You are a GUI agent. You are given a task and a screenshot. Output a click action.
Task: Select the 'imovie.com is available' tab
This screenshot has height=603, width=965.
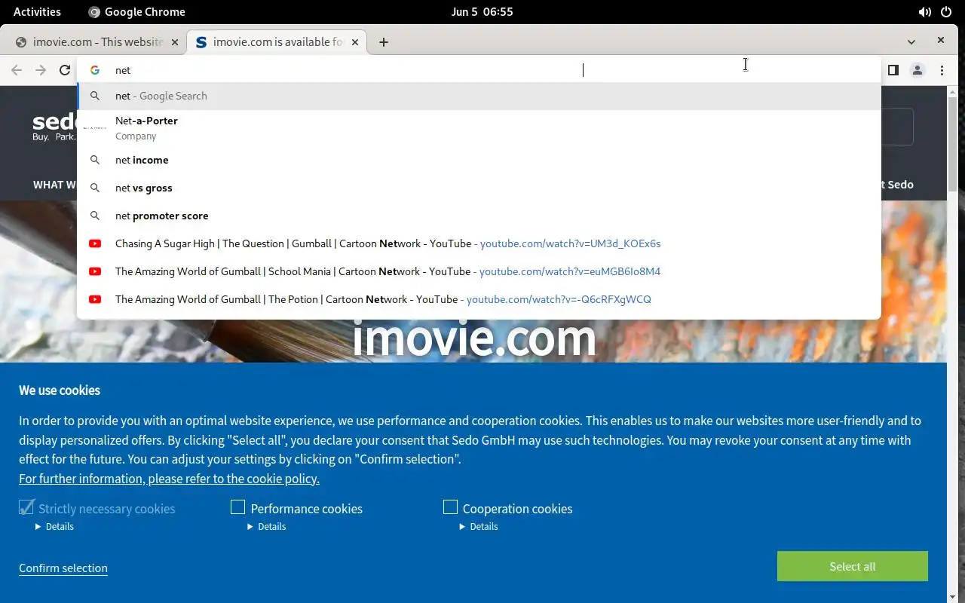click(277, 42)
